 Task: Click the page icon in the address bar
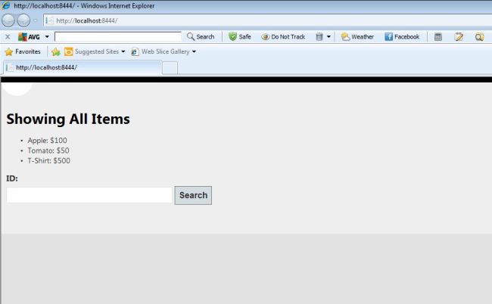pos(49,20)
